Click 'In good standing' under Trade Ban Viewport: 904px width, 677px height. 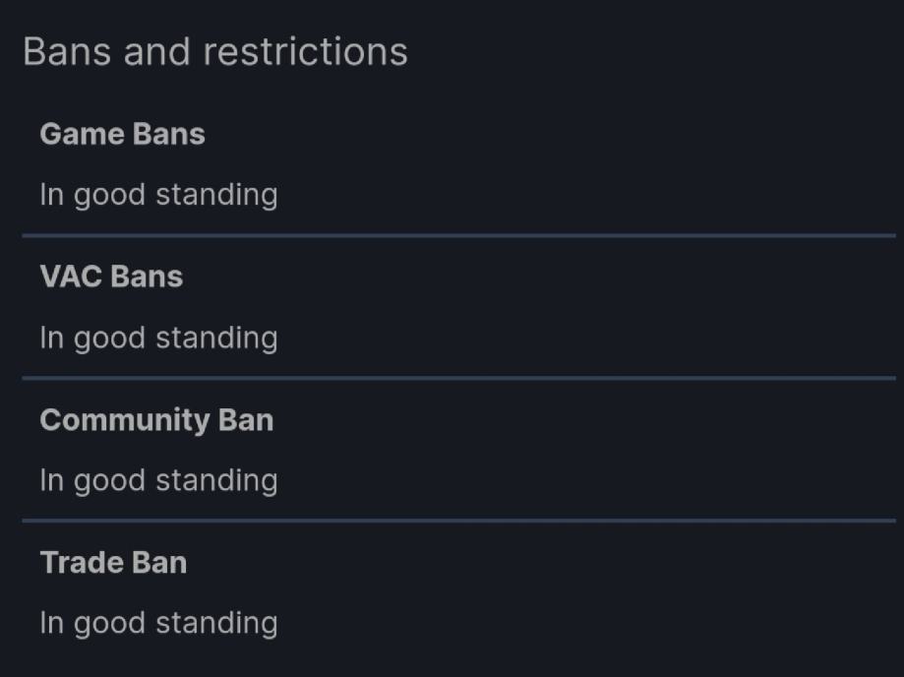click(x=158, y=623)
